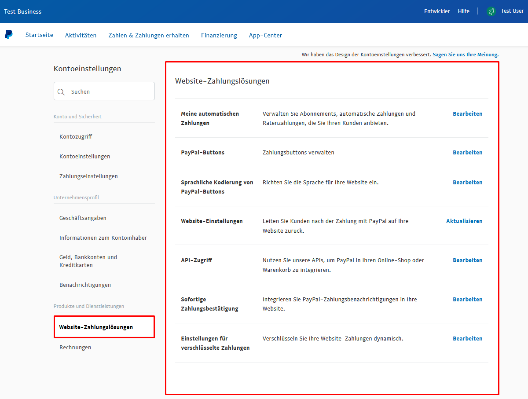
Task: Click the Zahlungsbuttons verwalten description
Action: coord(298,152)
